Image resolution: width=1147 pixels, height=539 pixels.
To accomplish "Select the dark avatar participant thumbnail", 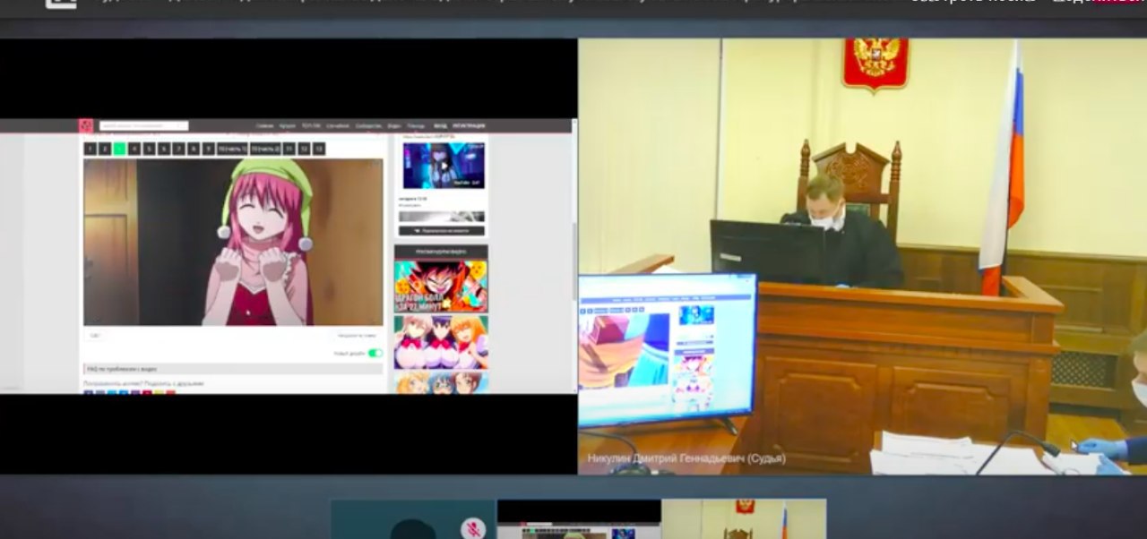I will pyautogui.click(x=413, y=519).
